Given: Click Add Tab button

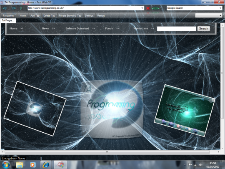Looking at the screenshot, I should [x=35, y=15].
